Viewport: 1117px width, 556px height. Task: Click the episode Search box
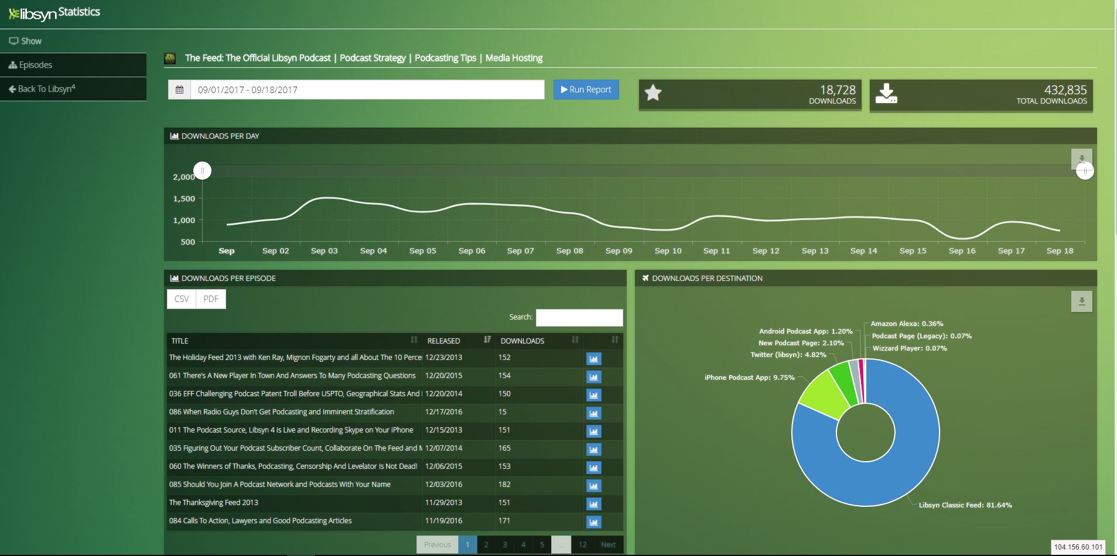(x=579, y=317)
